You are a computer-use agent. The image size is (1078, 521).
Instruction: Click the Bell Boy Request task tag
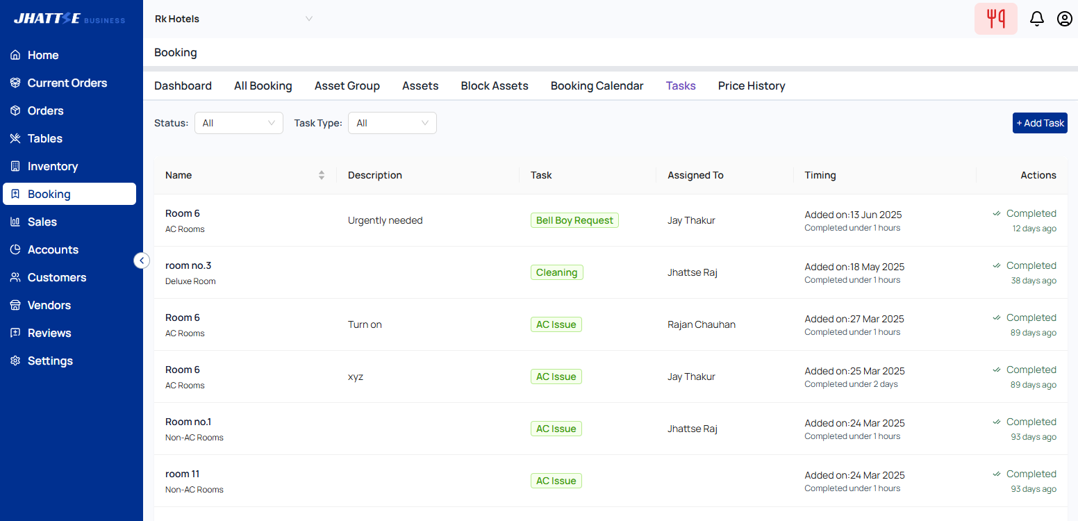pyautogui.click(x=574, y=220)
